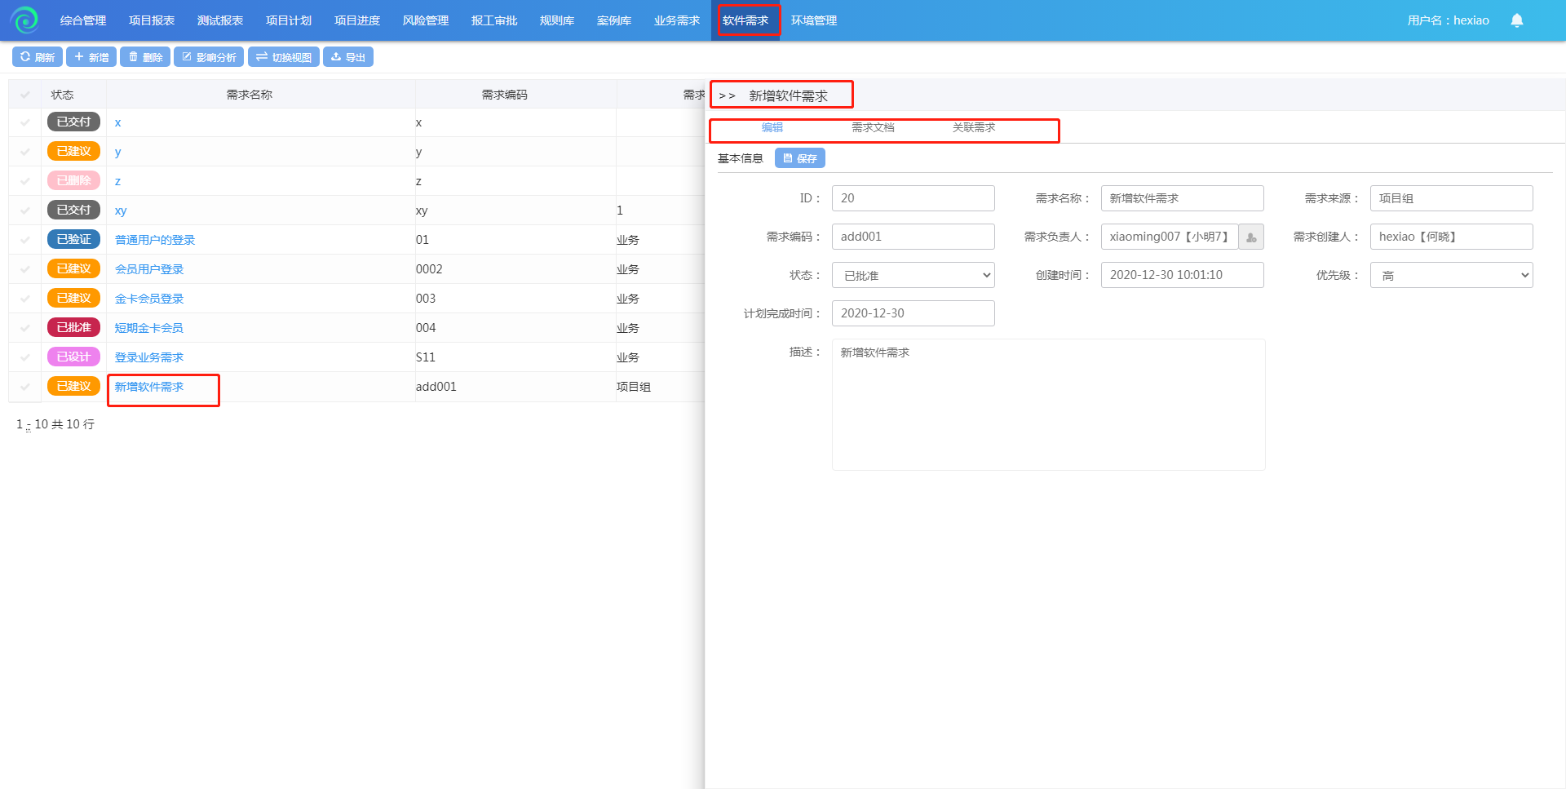Click the delete (删除) trash button

145,57
